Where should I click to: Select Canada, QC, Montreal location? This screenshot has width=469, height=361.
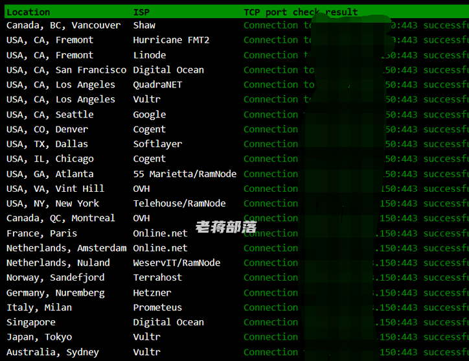click(x=61, y=218)
